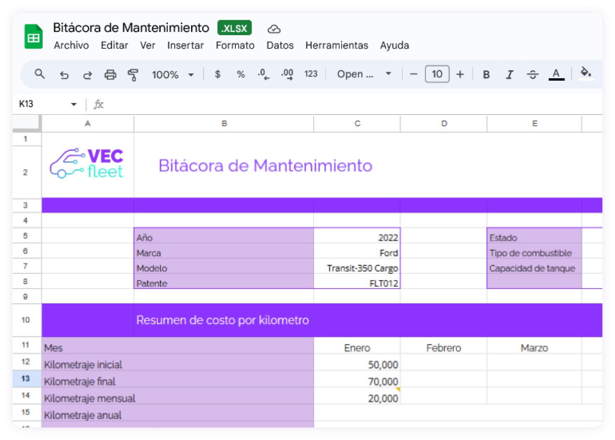The height and width of the screenshot is (440, 615).
Task: Select the Enero header cell
Action: 357,346
